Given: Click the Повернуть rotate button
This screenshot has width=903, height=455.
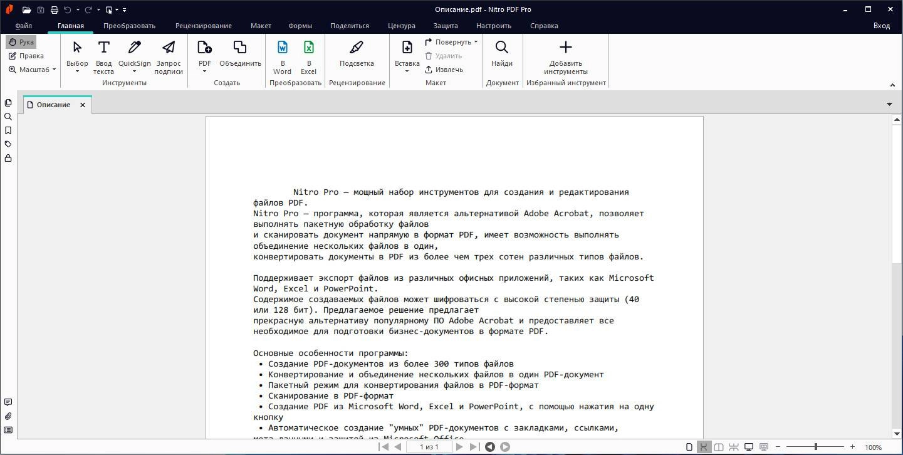Looking at the screenshot, I should (x=448, y=42).
